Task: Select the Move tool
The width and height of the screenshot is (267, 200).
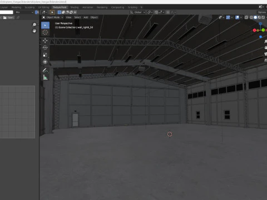Action: pos(45,41)
